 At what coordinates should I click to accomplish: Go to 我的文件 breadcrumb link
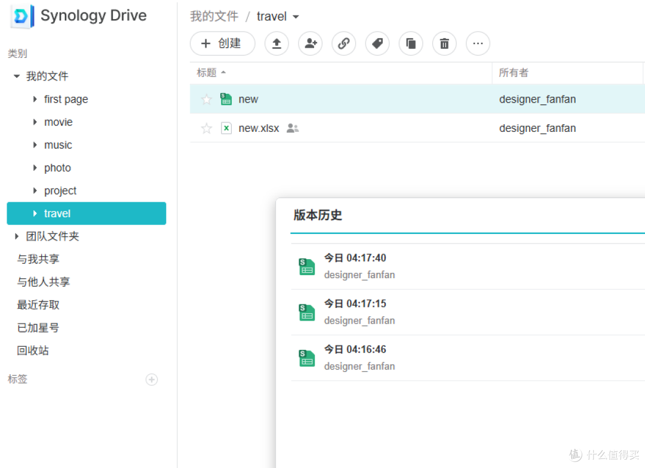tap(214, 17)
